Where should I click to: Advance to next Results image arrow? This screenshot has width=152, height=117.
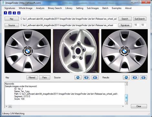(x=135, y=77)
